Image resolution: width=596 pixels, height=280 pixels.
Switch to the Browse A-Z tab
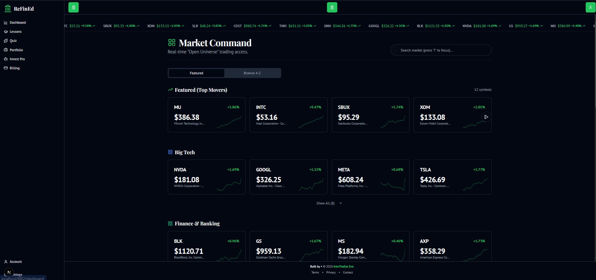[x=252, y=73]
